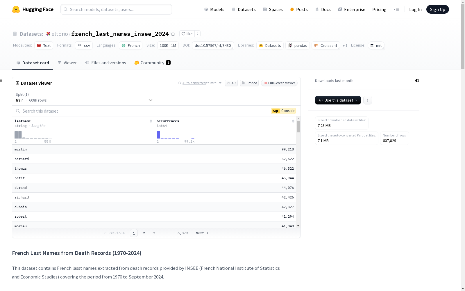
Task: Click the eltorio author avatar icon
Action: (48, 34)
